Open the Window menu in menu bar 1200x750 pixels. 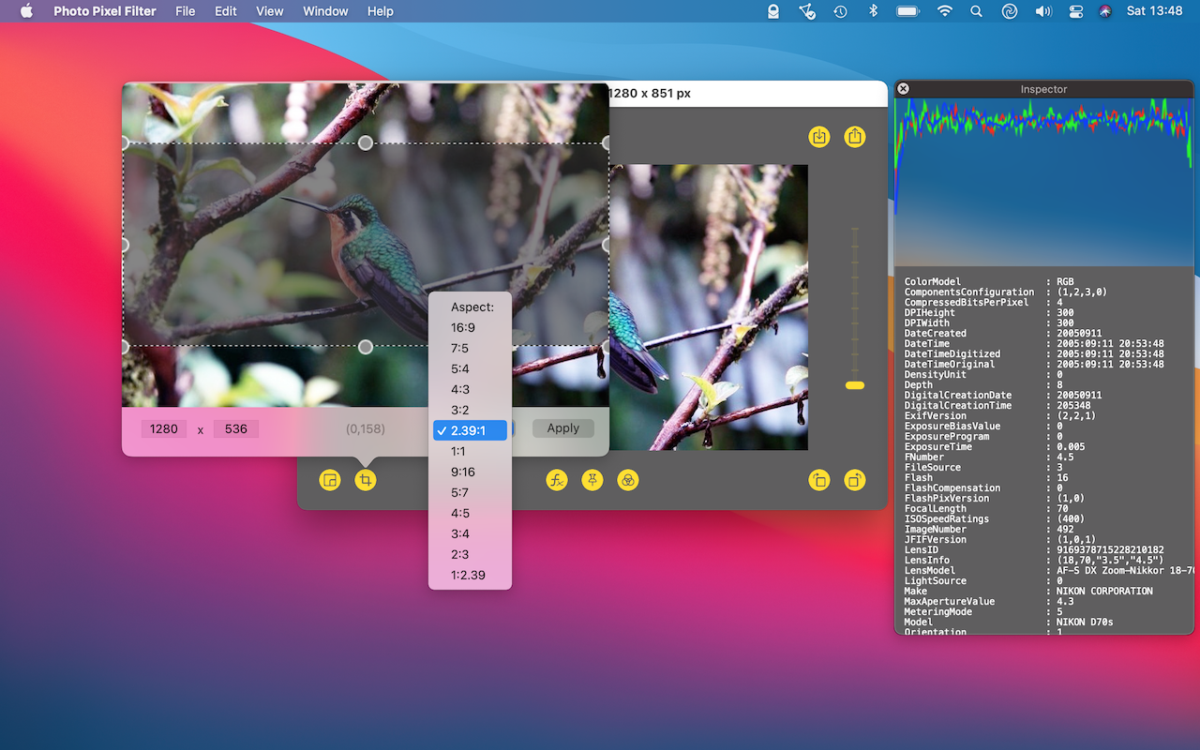pos(325,11)
